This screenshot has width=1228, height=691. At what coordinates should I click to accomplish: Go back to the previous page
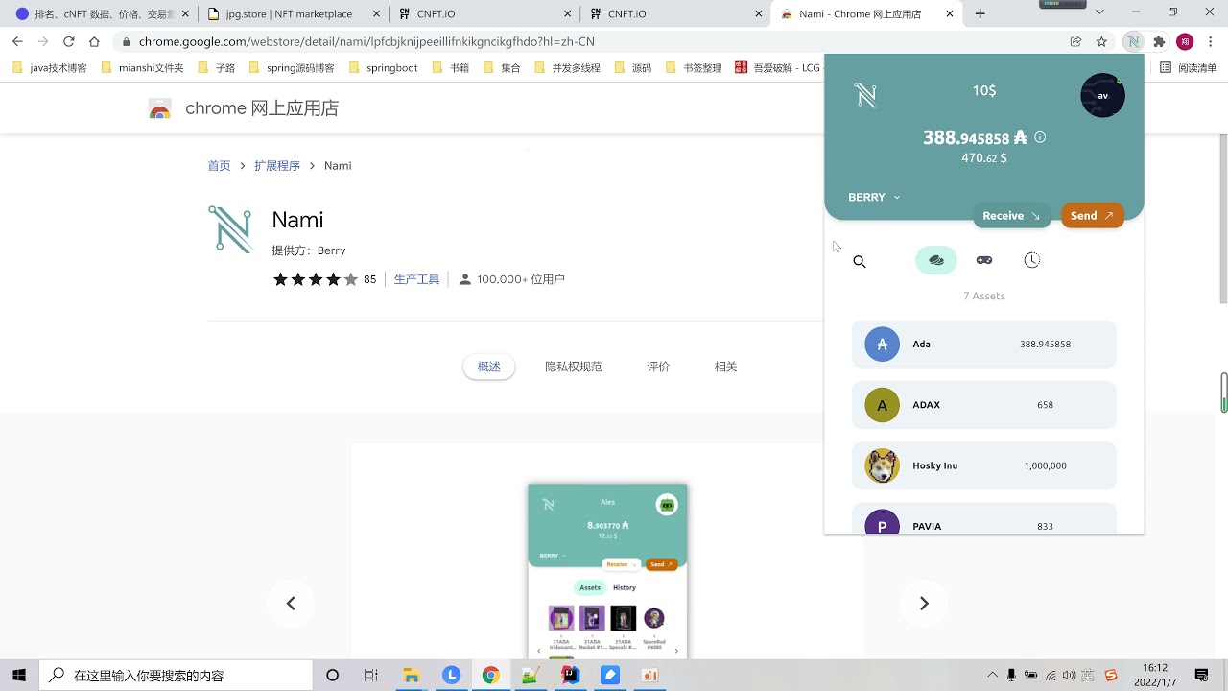tap(18, 41)
